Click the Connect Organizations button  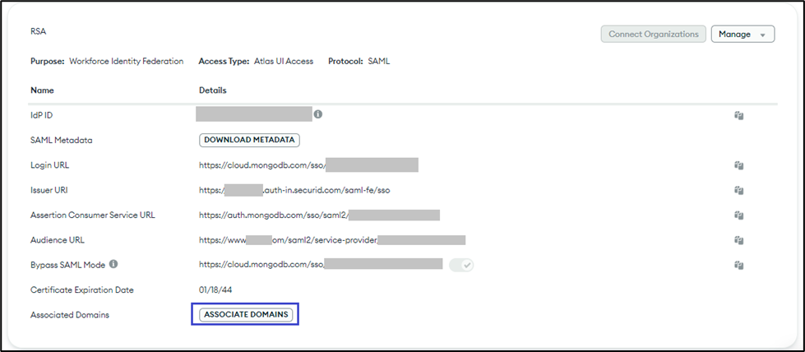653,35
